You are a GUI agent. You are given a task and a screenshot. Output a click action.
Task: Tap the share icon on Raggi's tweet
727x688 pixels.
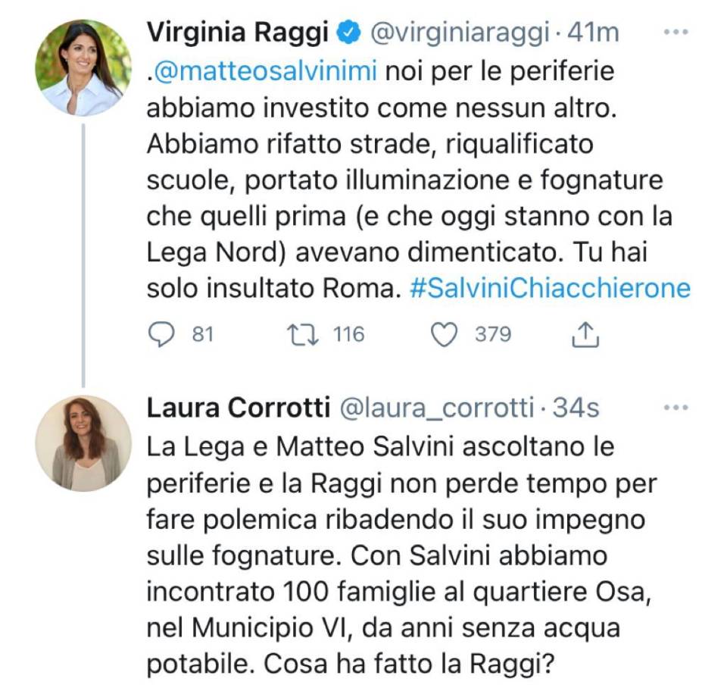585,334
